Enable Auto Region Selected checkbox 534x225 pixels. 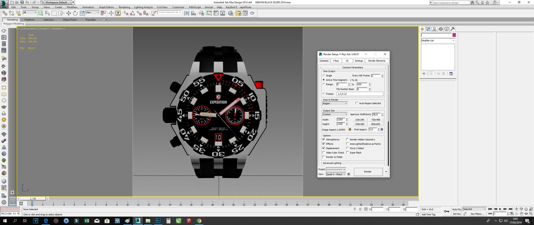click(x=357, y=103)
